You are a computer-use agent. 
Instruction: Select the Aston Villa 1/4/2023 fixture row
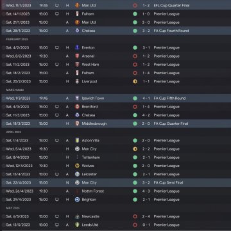tap(116, 141)
